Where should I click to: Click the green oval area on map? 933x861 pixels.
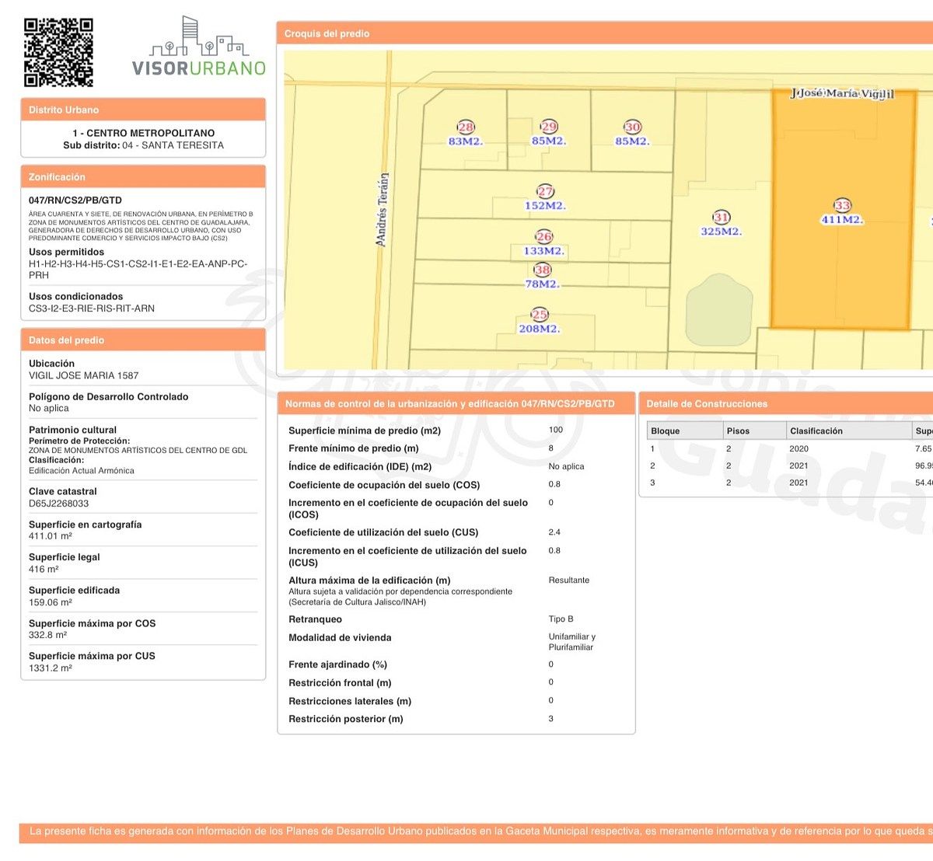pos(719,309)
